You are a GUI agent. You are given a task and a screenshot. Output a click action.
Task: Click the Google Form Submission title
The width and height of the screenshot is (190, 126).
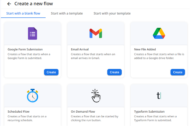click(x=25, y=49)
